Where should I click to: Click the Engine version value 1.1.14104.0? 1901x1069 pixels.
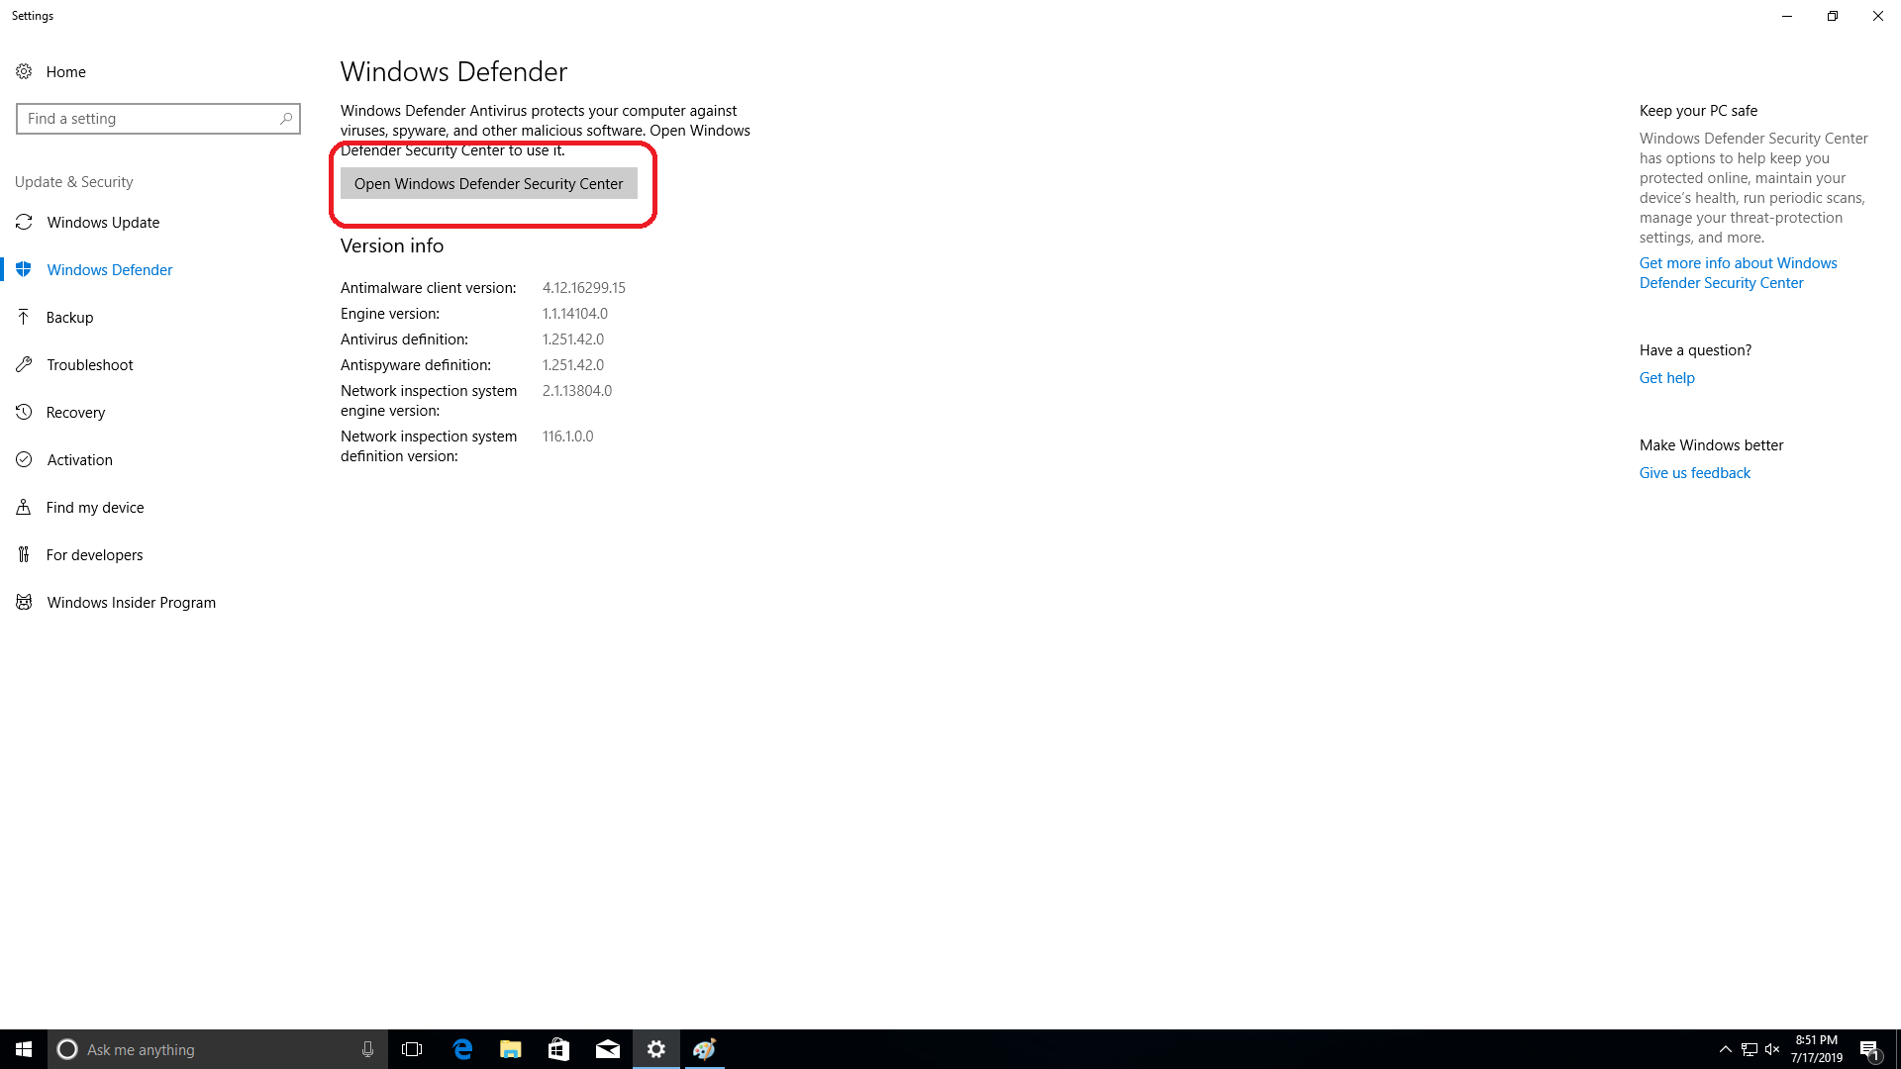point(575,314)
